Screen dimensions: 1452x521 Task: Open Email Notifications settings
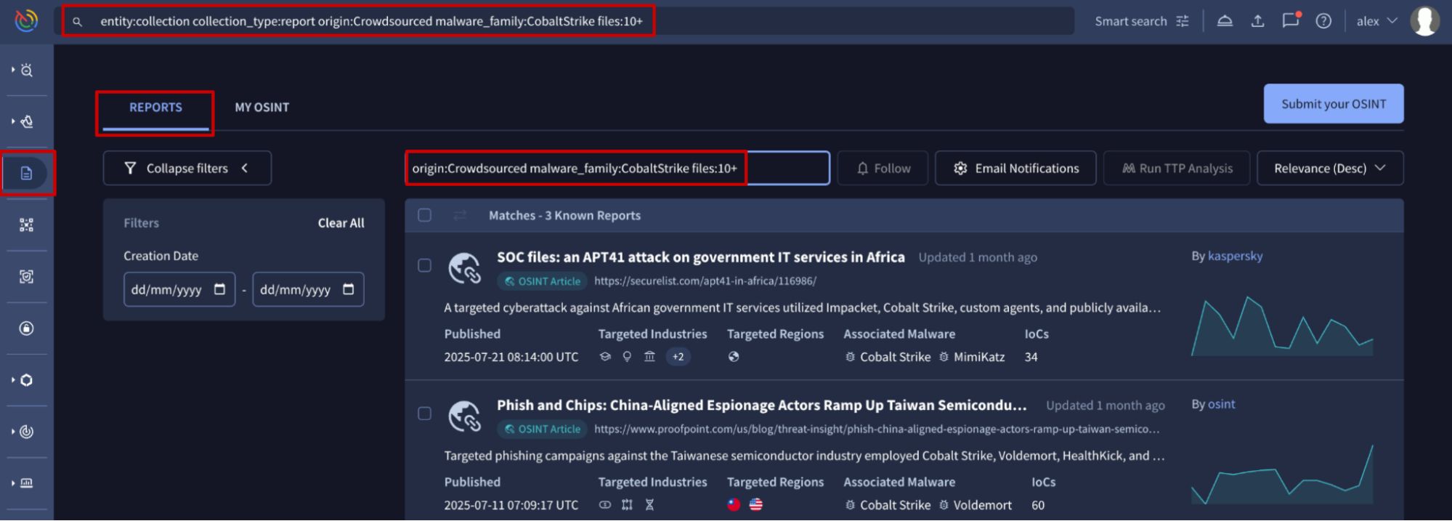1015,169
